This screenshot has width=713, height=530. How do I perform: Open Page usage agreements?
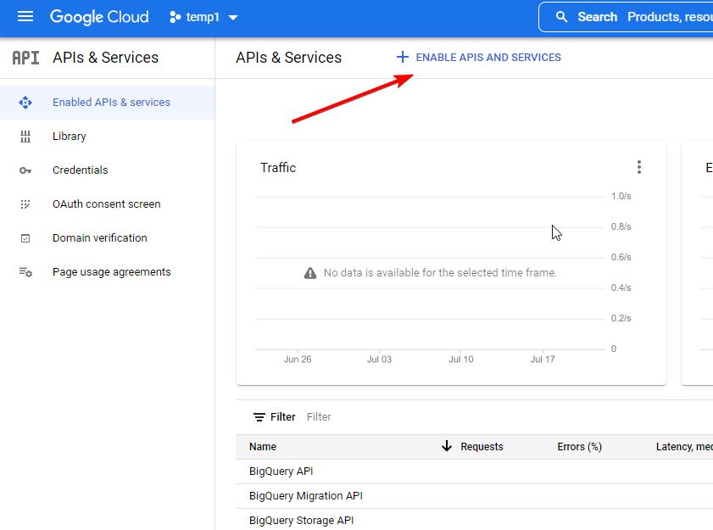coord(108,271)
